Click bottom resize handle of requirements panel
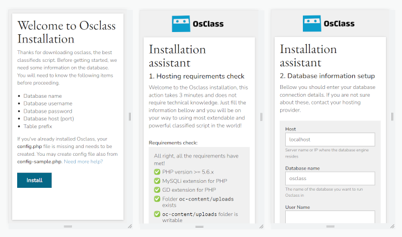Viewport: 402px width, 237px height. (199, 227)
